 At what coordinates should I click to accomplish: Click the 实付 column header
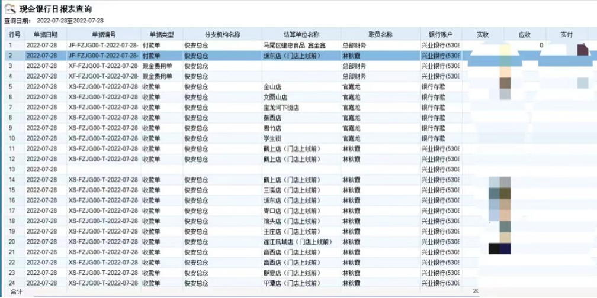567,35
